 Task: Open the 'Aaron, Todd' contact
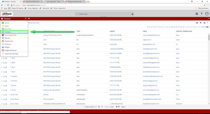(14, 104)
